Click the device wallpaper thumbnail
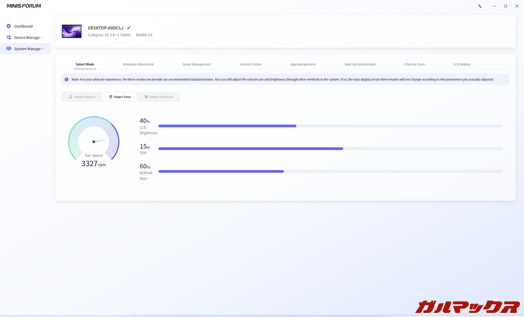This screenshot has width=524, height=317. [72, 32]
